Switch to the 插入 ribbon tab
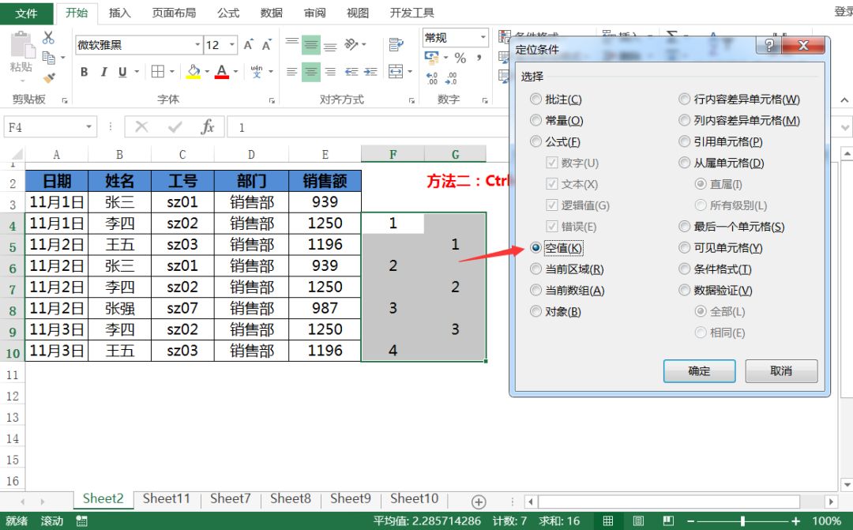853x530 pixels. (x=120, y=13)
